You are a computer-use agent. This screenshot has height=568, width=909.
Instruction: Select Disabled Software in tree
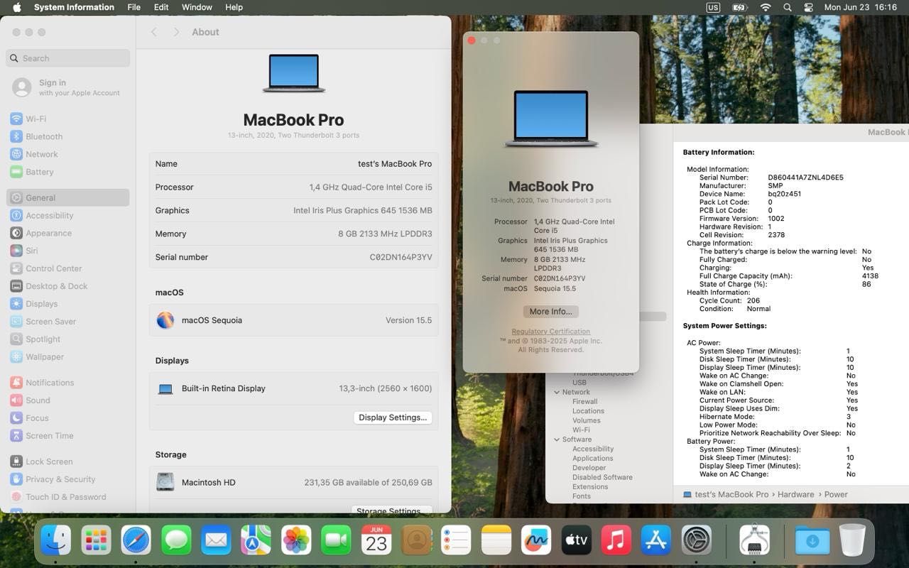pos(602,477)
